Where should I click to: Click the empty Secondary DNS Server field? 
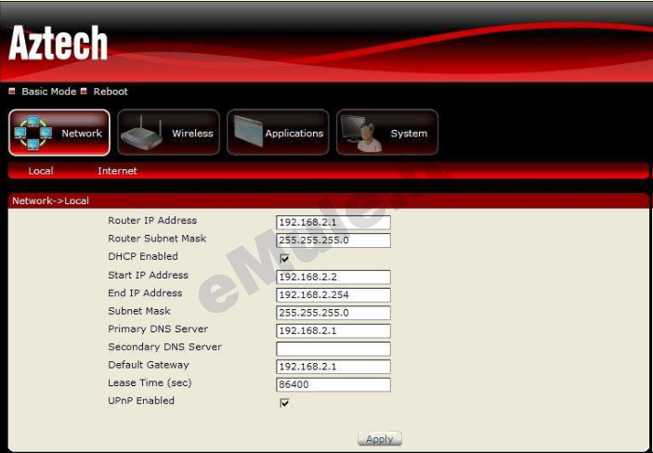point(333,348)
